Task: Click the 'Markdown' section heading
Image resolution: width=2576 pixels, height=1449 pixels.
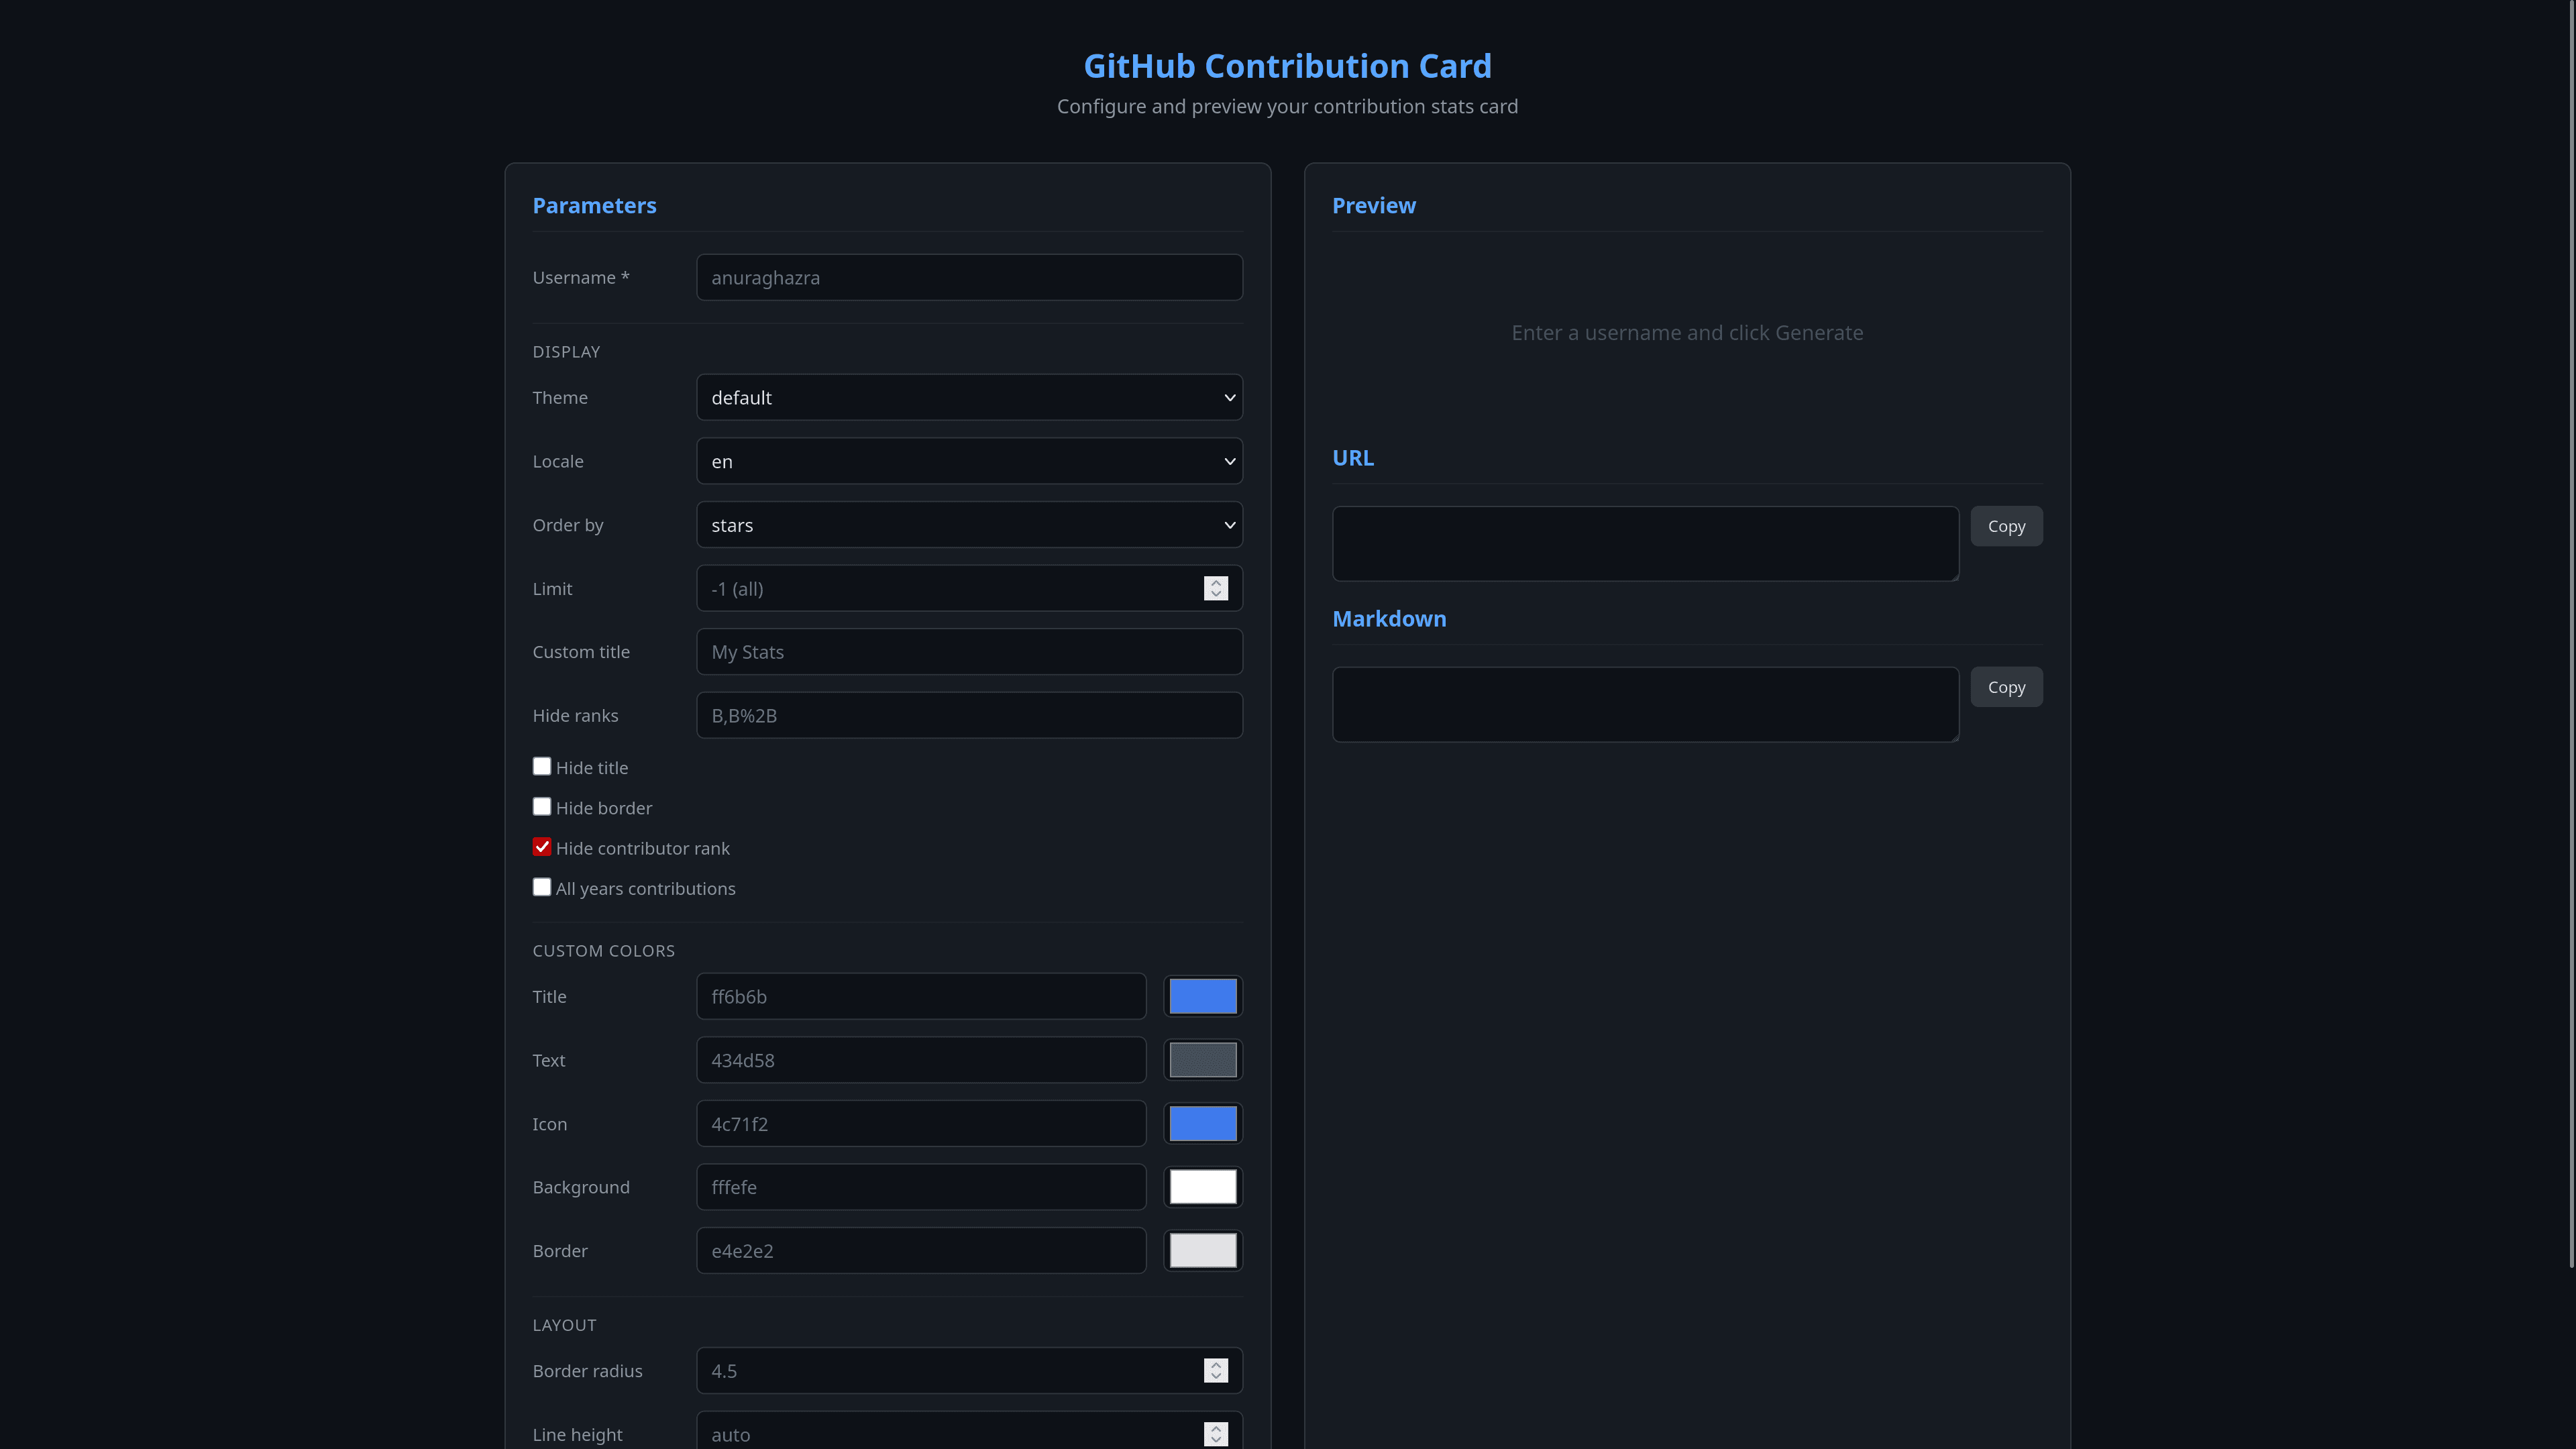Action: [1389, 619]
